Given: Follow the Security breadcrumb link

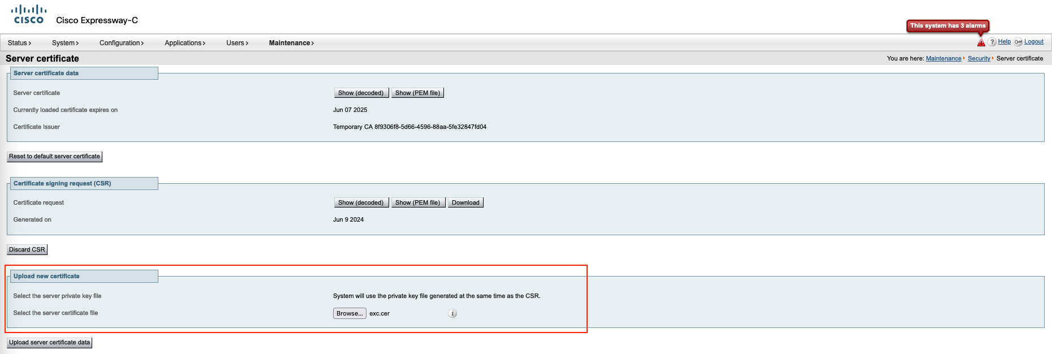Looking at the screenshot, I should 978,59.
